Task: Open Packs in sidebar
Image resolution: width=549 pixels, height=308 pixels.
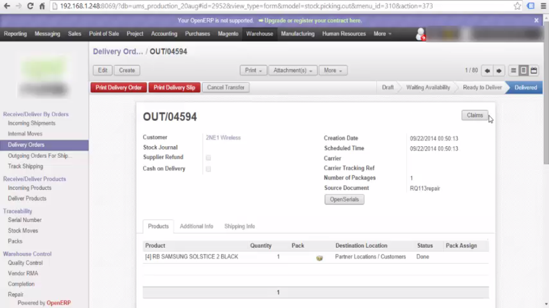Action: (x=15, y=241)
